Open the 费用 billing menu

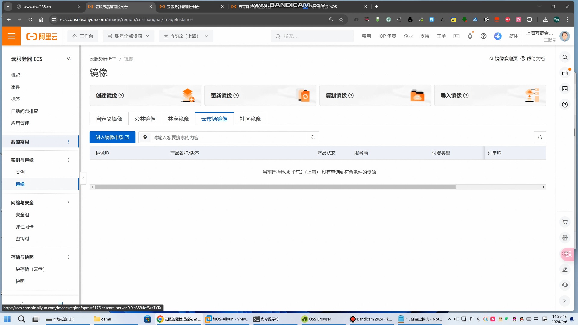pos(366,36)
